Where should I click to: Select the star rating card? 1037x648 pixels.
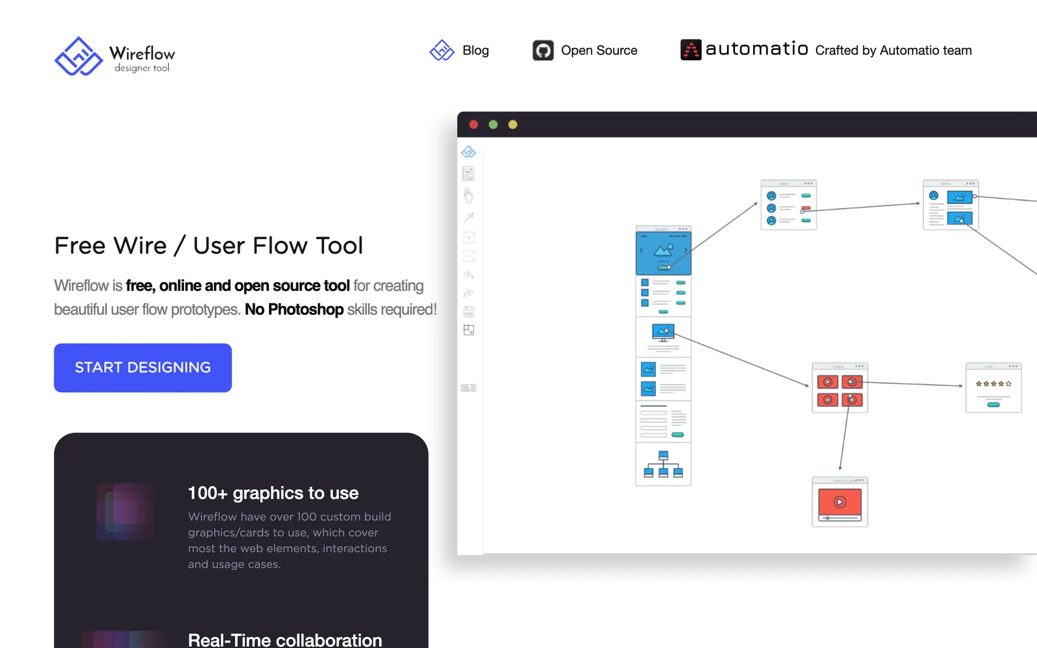point(994,388)
